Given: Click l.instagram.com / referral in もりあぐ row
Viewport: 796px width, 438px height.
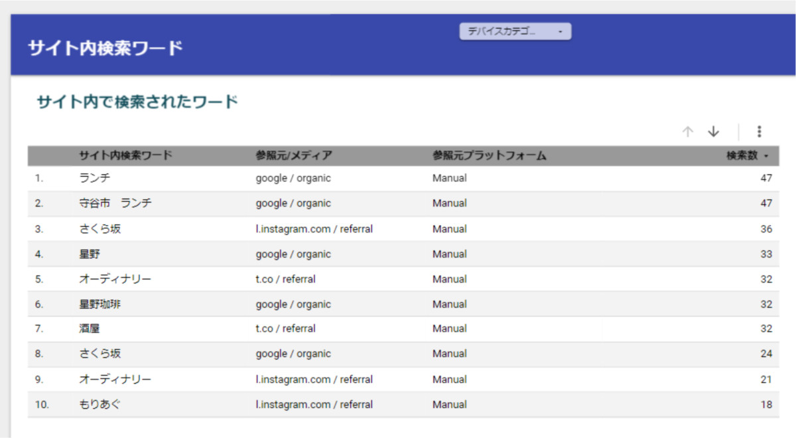Looking at the screenshot, I should point(314,404).
